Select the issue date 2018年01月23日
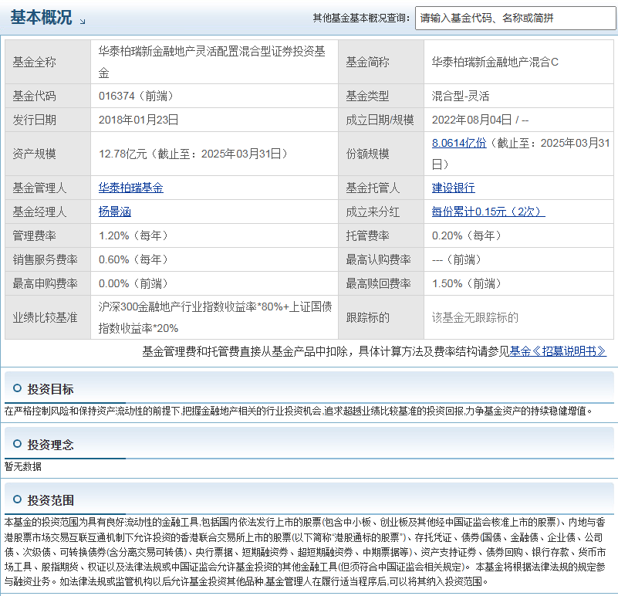Image resolution: width=618 pixels, height=596 pixels. [139, 120]
